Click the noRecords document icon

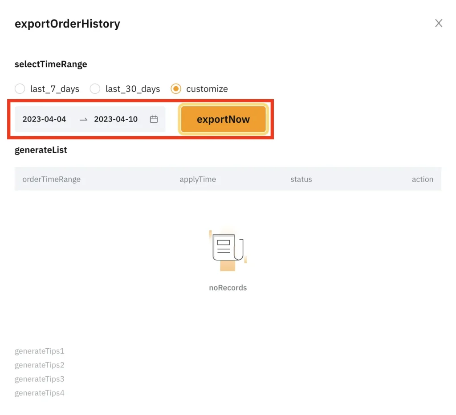pos(228,250)
